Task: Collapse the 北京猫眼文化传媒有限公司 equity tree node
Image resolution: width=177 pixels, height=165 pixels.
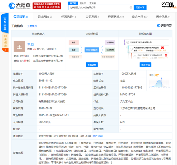Action: pos(128,43)
